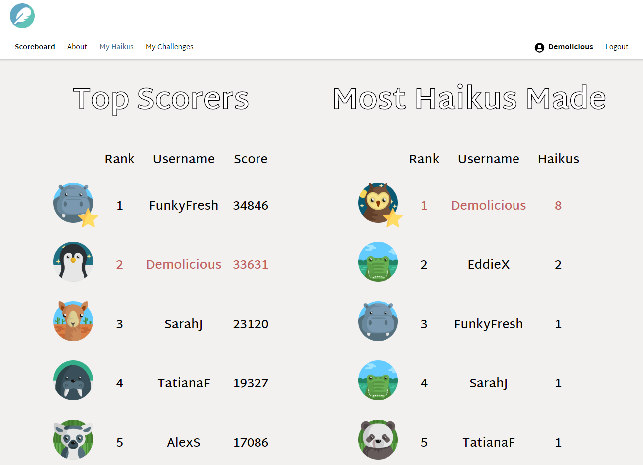Click the walrus avatar beside TatianaF
Image resolution: width=643 pixels, height=465 pixels.
coord(73,380)
